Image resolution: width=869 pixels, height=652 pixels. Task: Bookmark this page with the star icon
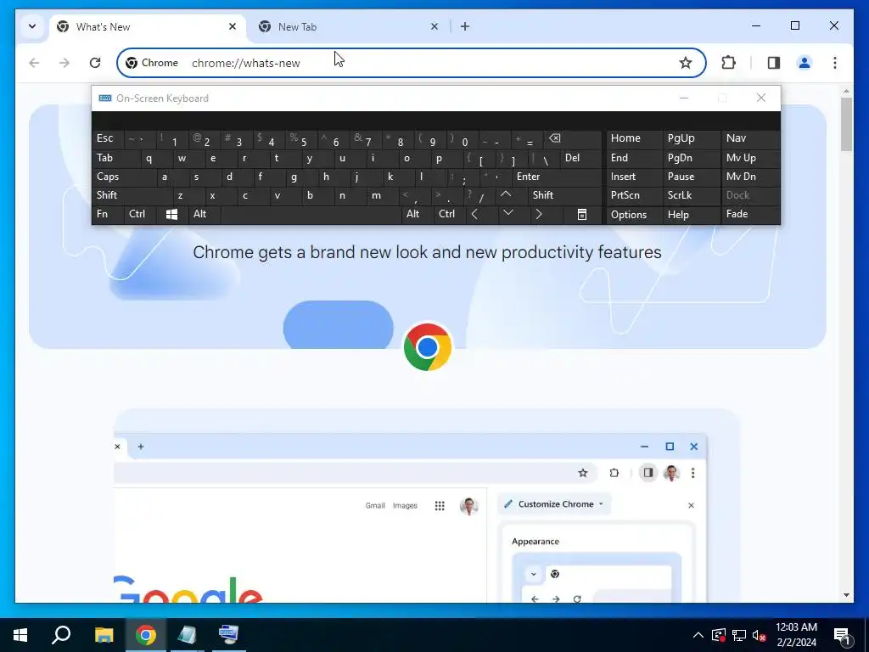[x=686, y=63]
